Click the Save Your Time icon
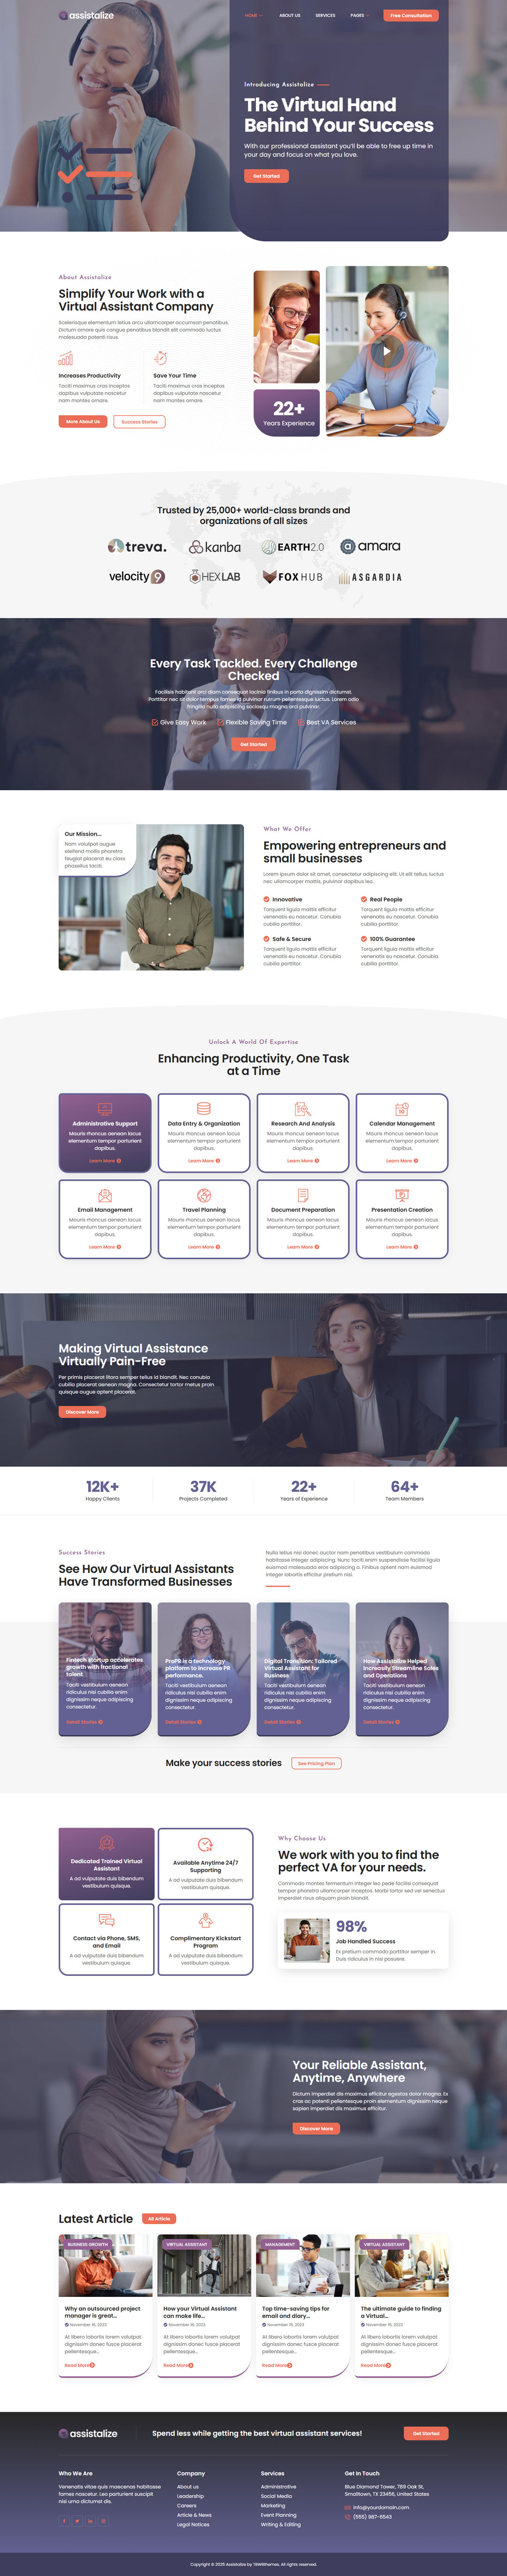The width and height of the screenshot is (507, 2576). (160, 358)
